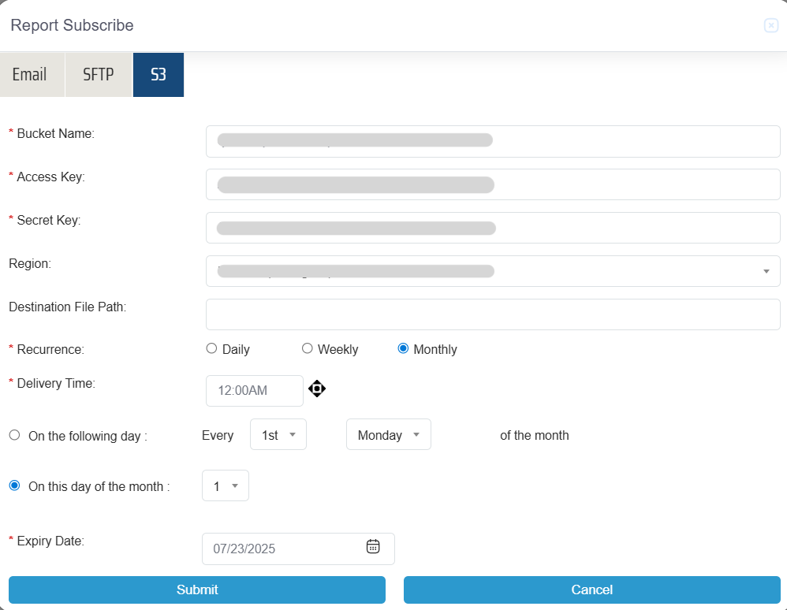This screenshot has height=610, width=787.
Task: Select 'On this day of the month' option
Action: (14, 486)
